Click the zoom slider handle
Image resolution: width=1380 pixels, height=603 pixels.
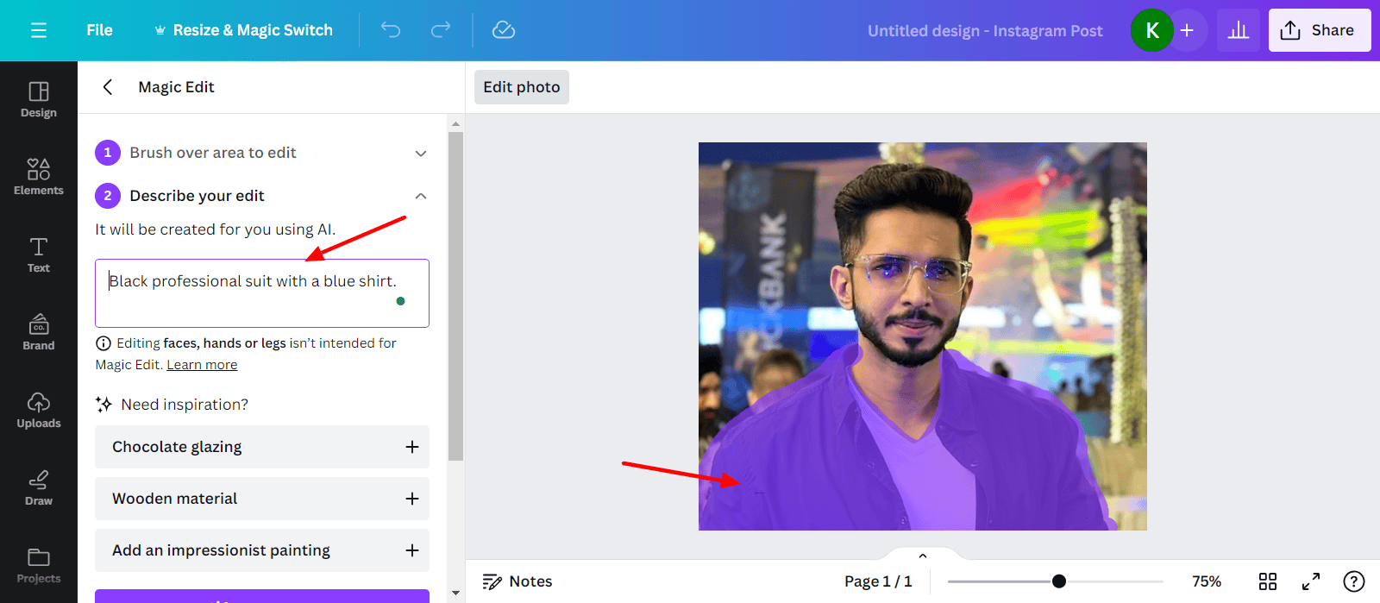click(x=1059, y=581)
